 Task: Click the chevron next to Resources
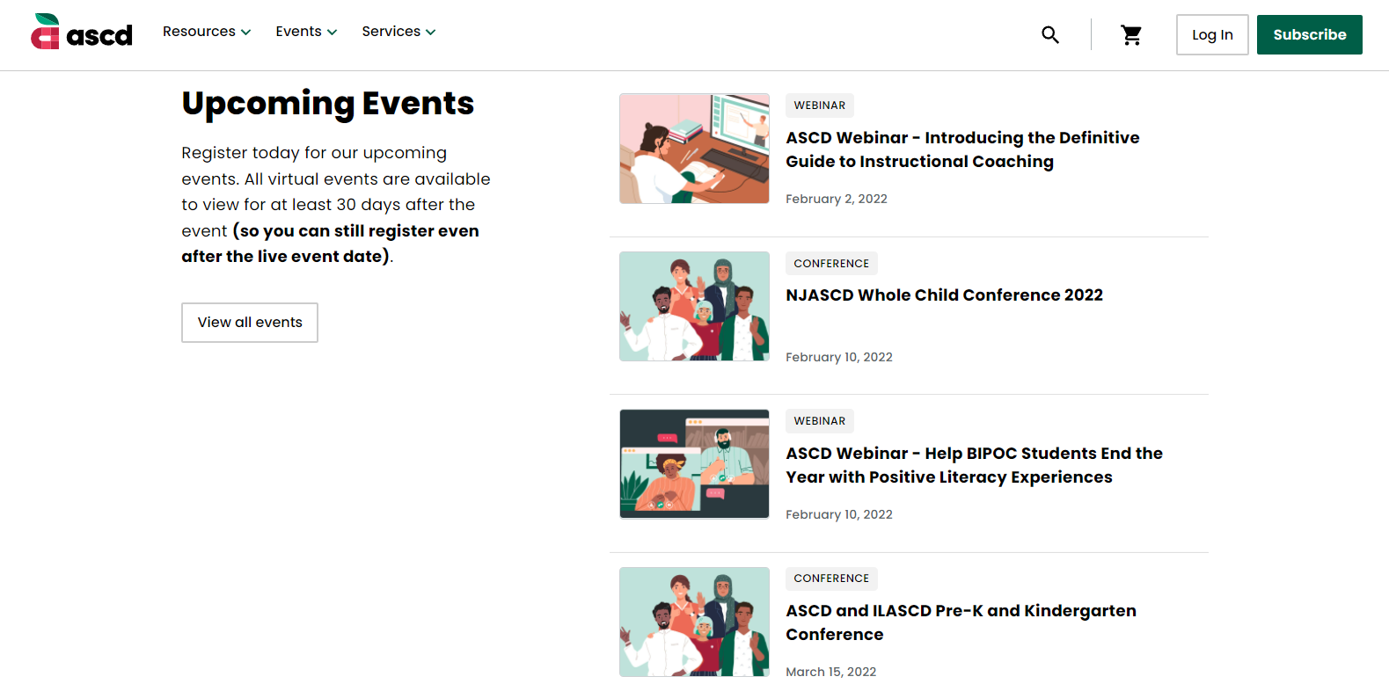coord(245,33)
